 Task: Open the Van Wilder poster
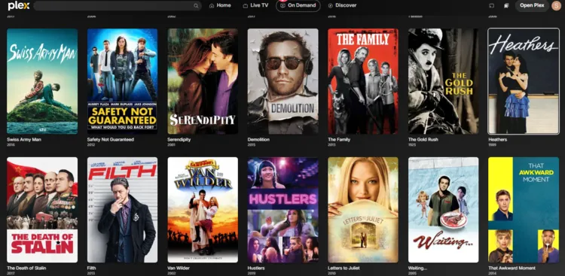(203, 210)
